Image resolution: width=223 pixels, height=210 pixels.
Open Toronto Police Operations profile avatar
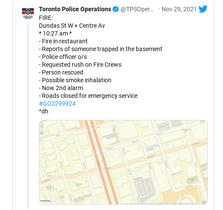click(x=28, y=13)
